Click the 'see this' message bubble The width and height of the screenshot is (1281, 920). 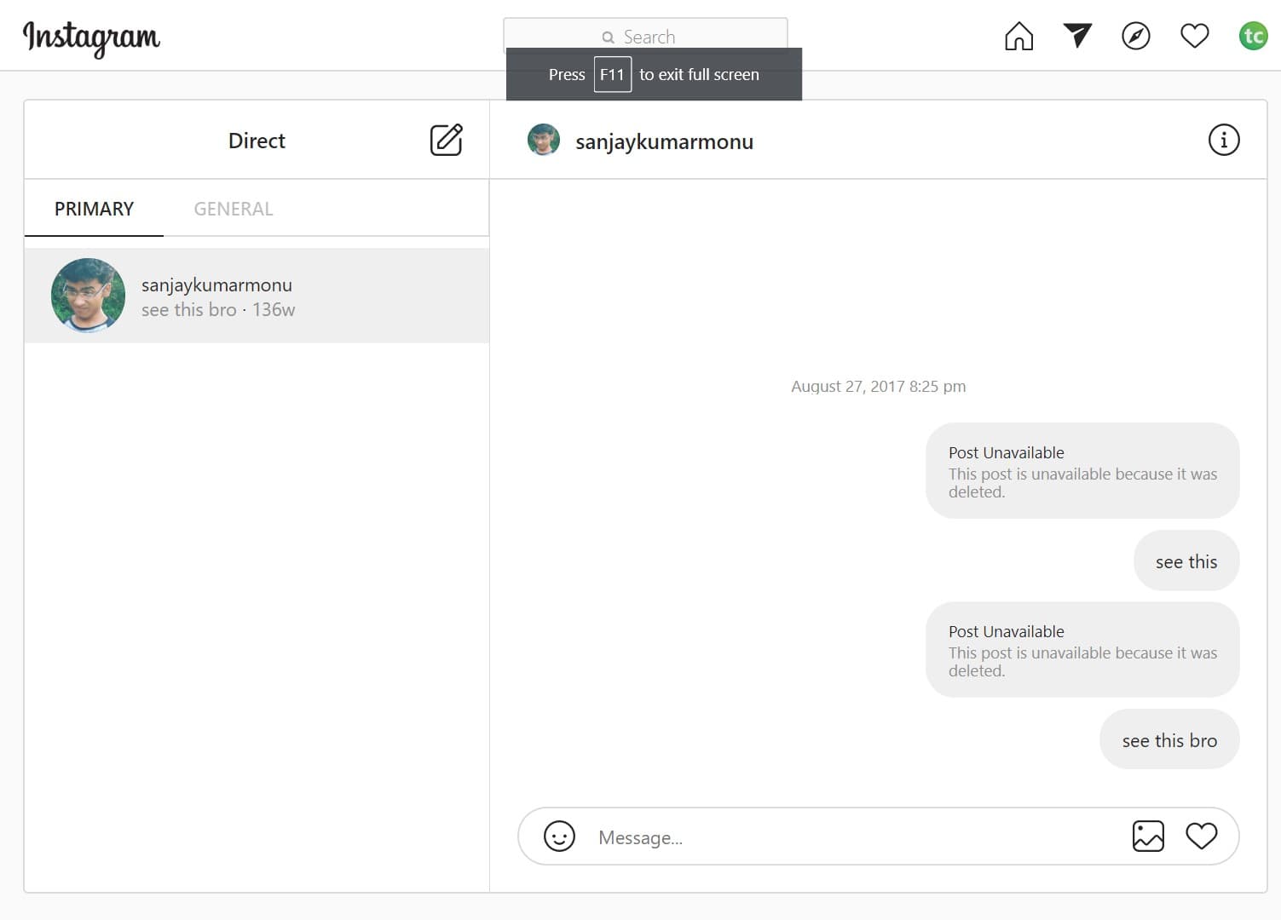click(x=1186, y=561)
